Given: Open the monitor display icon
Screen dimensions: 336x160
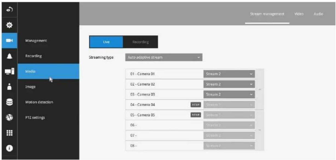Looking at the screenshot, I should pyautogui.click(x=9, y=71).
